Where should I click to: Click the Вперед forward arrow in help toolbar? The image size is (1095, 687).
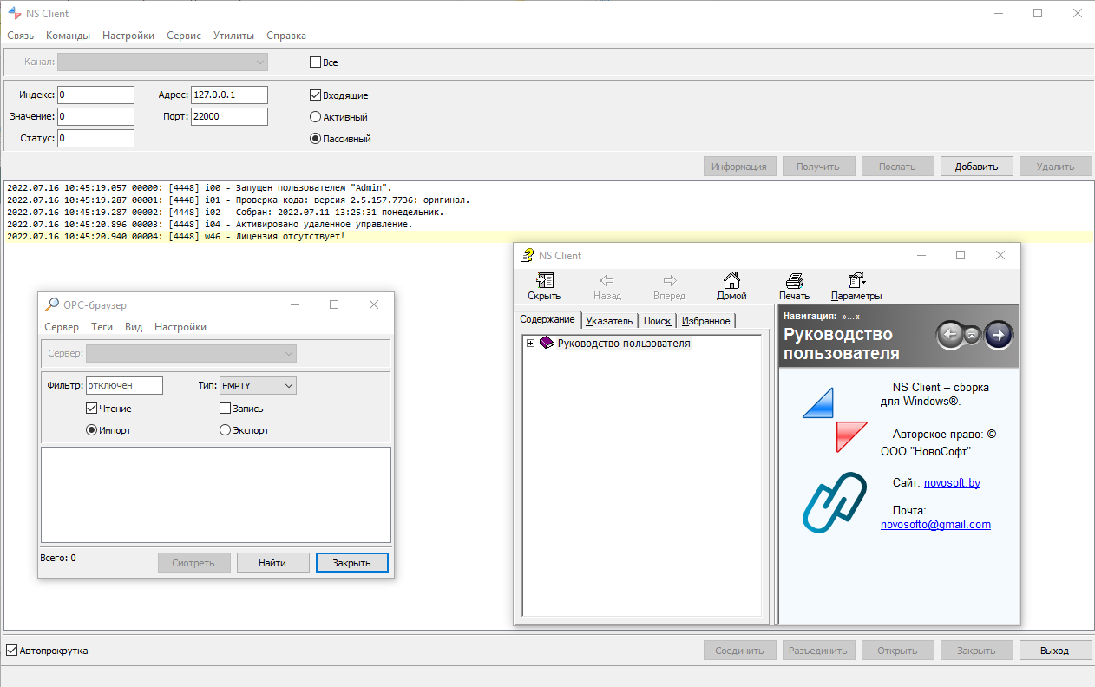[669, 280]
